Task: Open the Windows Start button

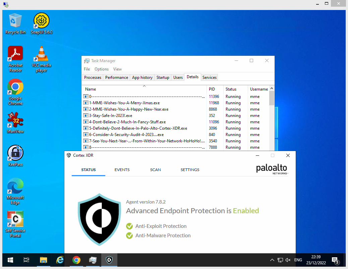Action: click(x=10, y=260)
